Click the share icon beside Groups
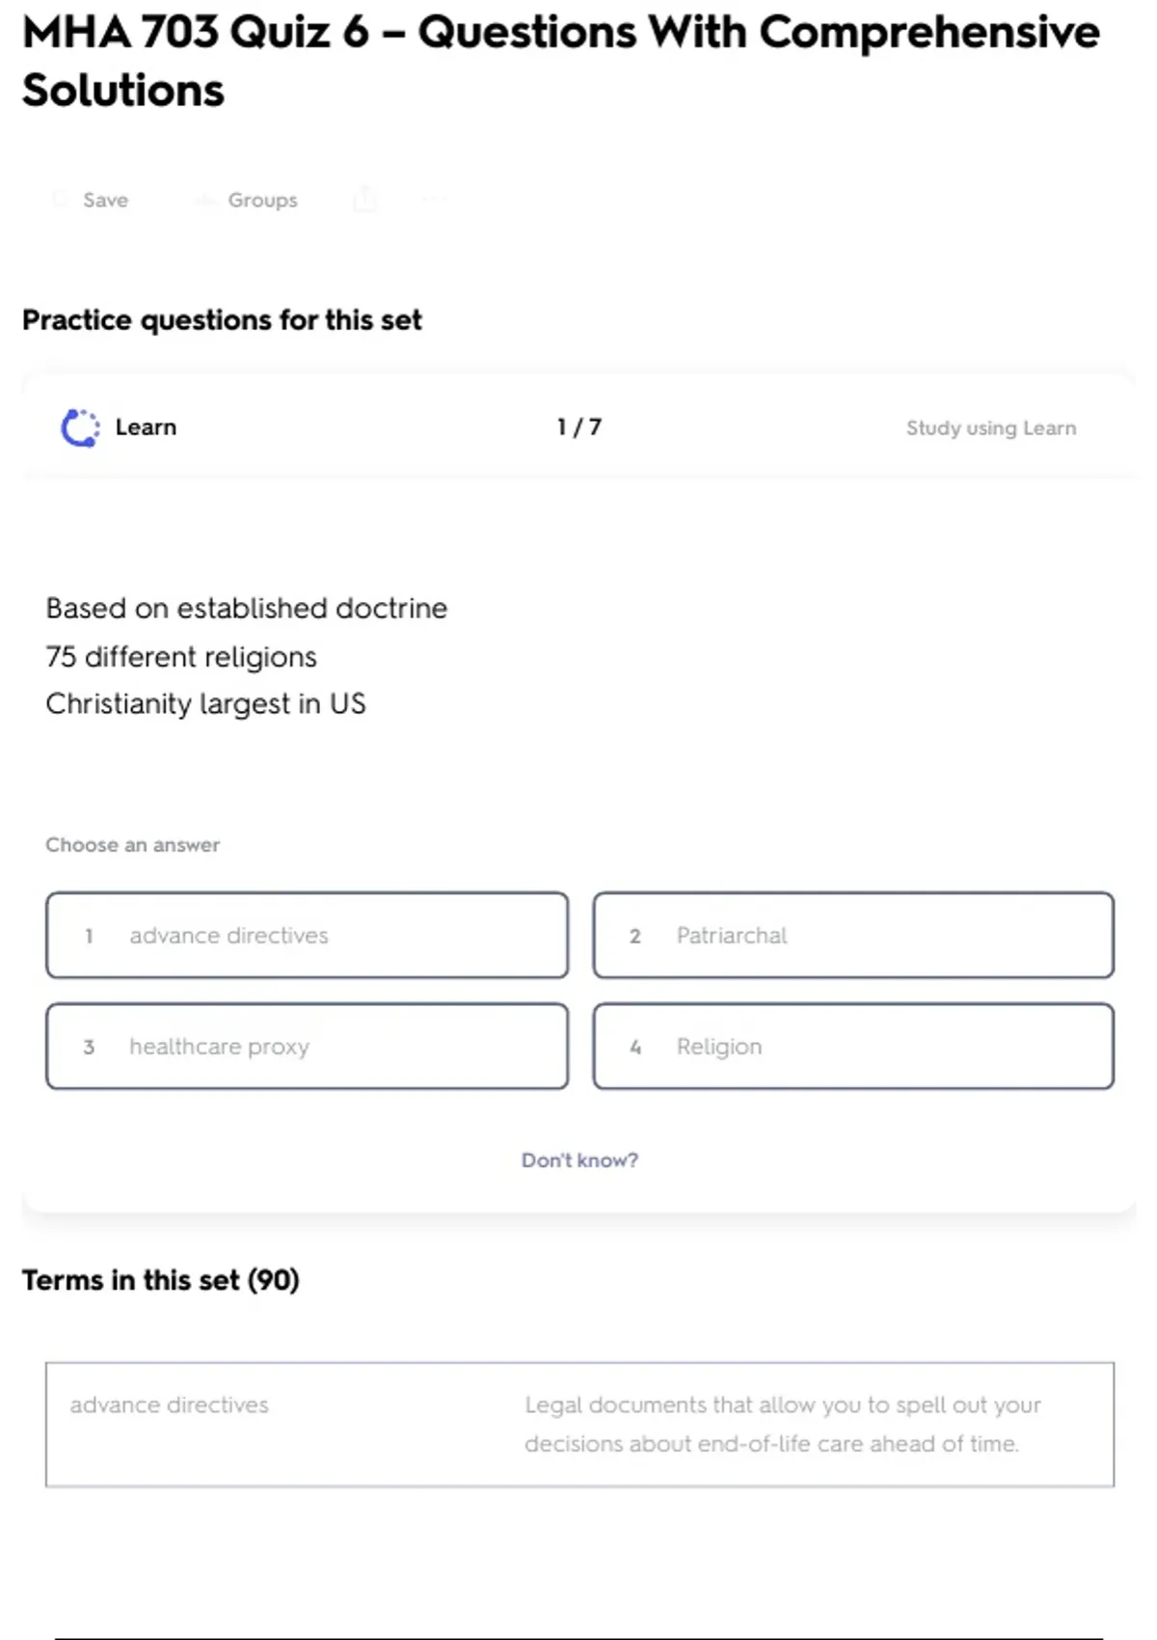Viewport: 1157px width, 1640px height. pos(364,199)
